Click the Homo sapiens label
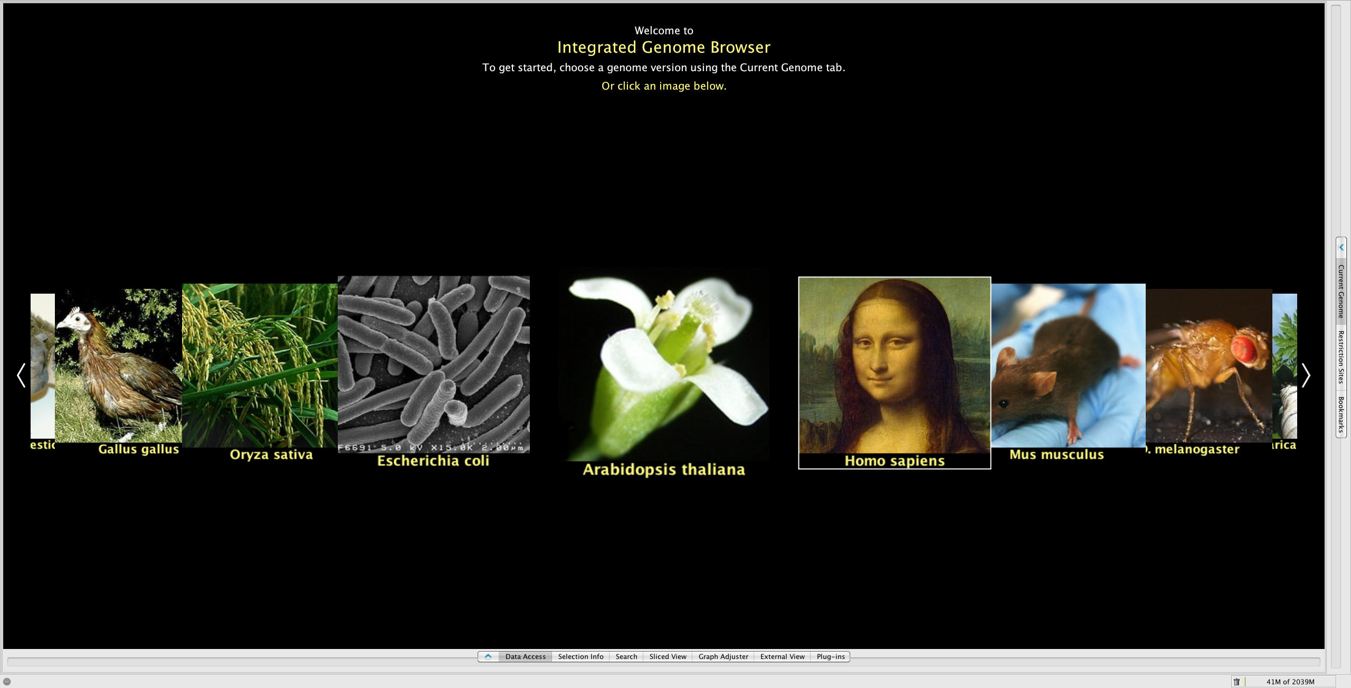1351x688 pixels. coord(895,461)
